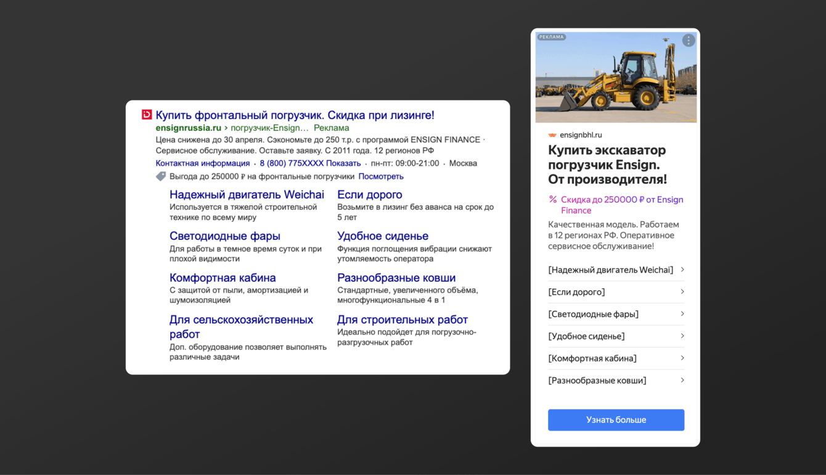
Task: Open the Надежный двигатель Weichai sitelink
Action: tap(247, 194)
